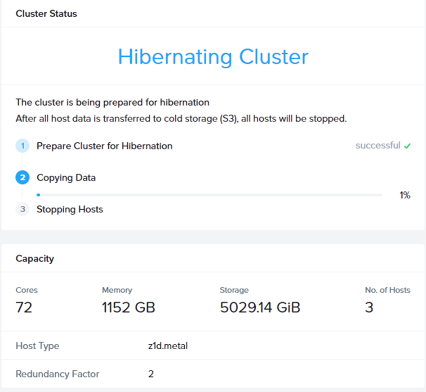Select the Stopping Hosts step label
The image size is (426, 392).
[x=70, y=209]
